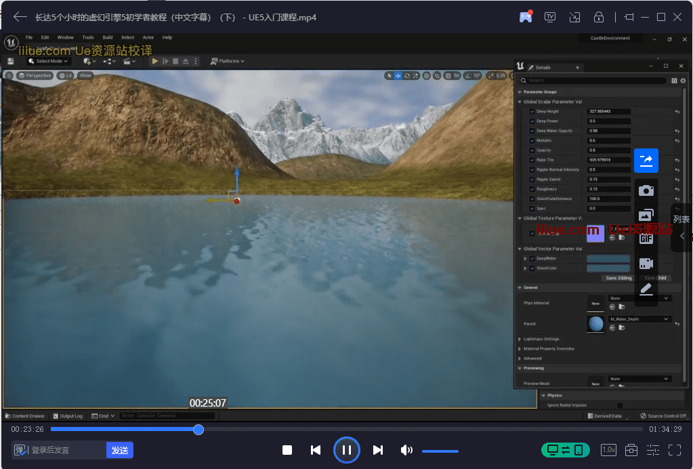Toggle danmaku comments on or off

coord(20,450)
